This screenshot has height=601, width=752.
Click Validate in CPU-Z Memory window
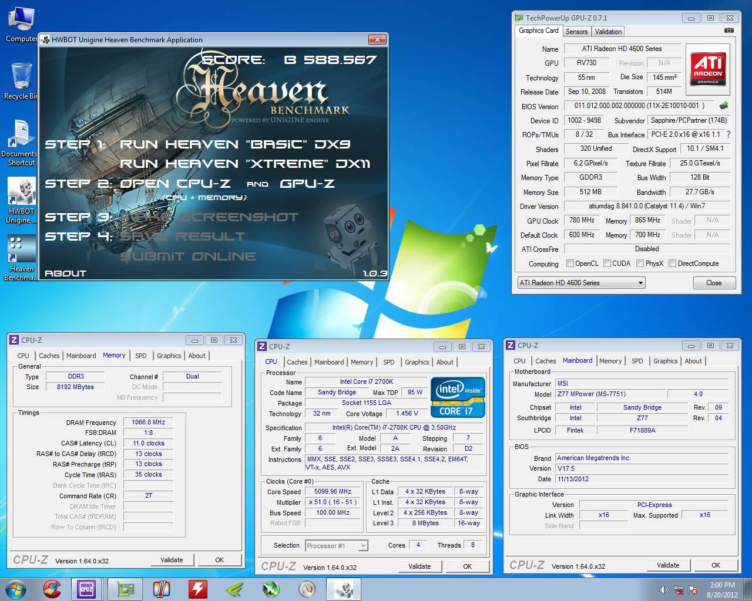point(172,560)
